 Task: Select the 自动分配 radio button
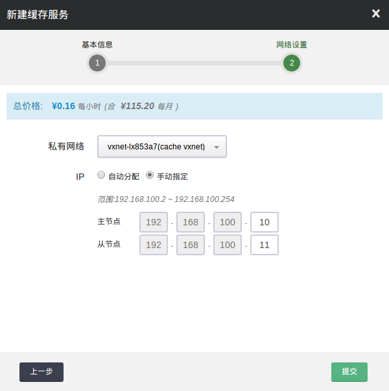101,175
